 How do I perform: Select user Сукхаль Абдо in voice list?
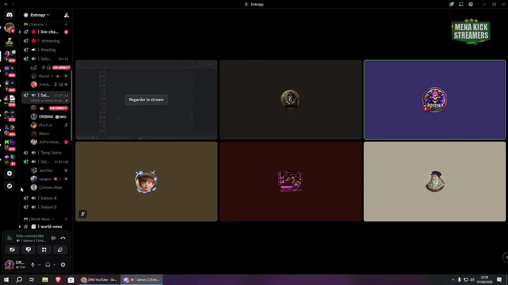[x=50, y=188]
